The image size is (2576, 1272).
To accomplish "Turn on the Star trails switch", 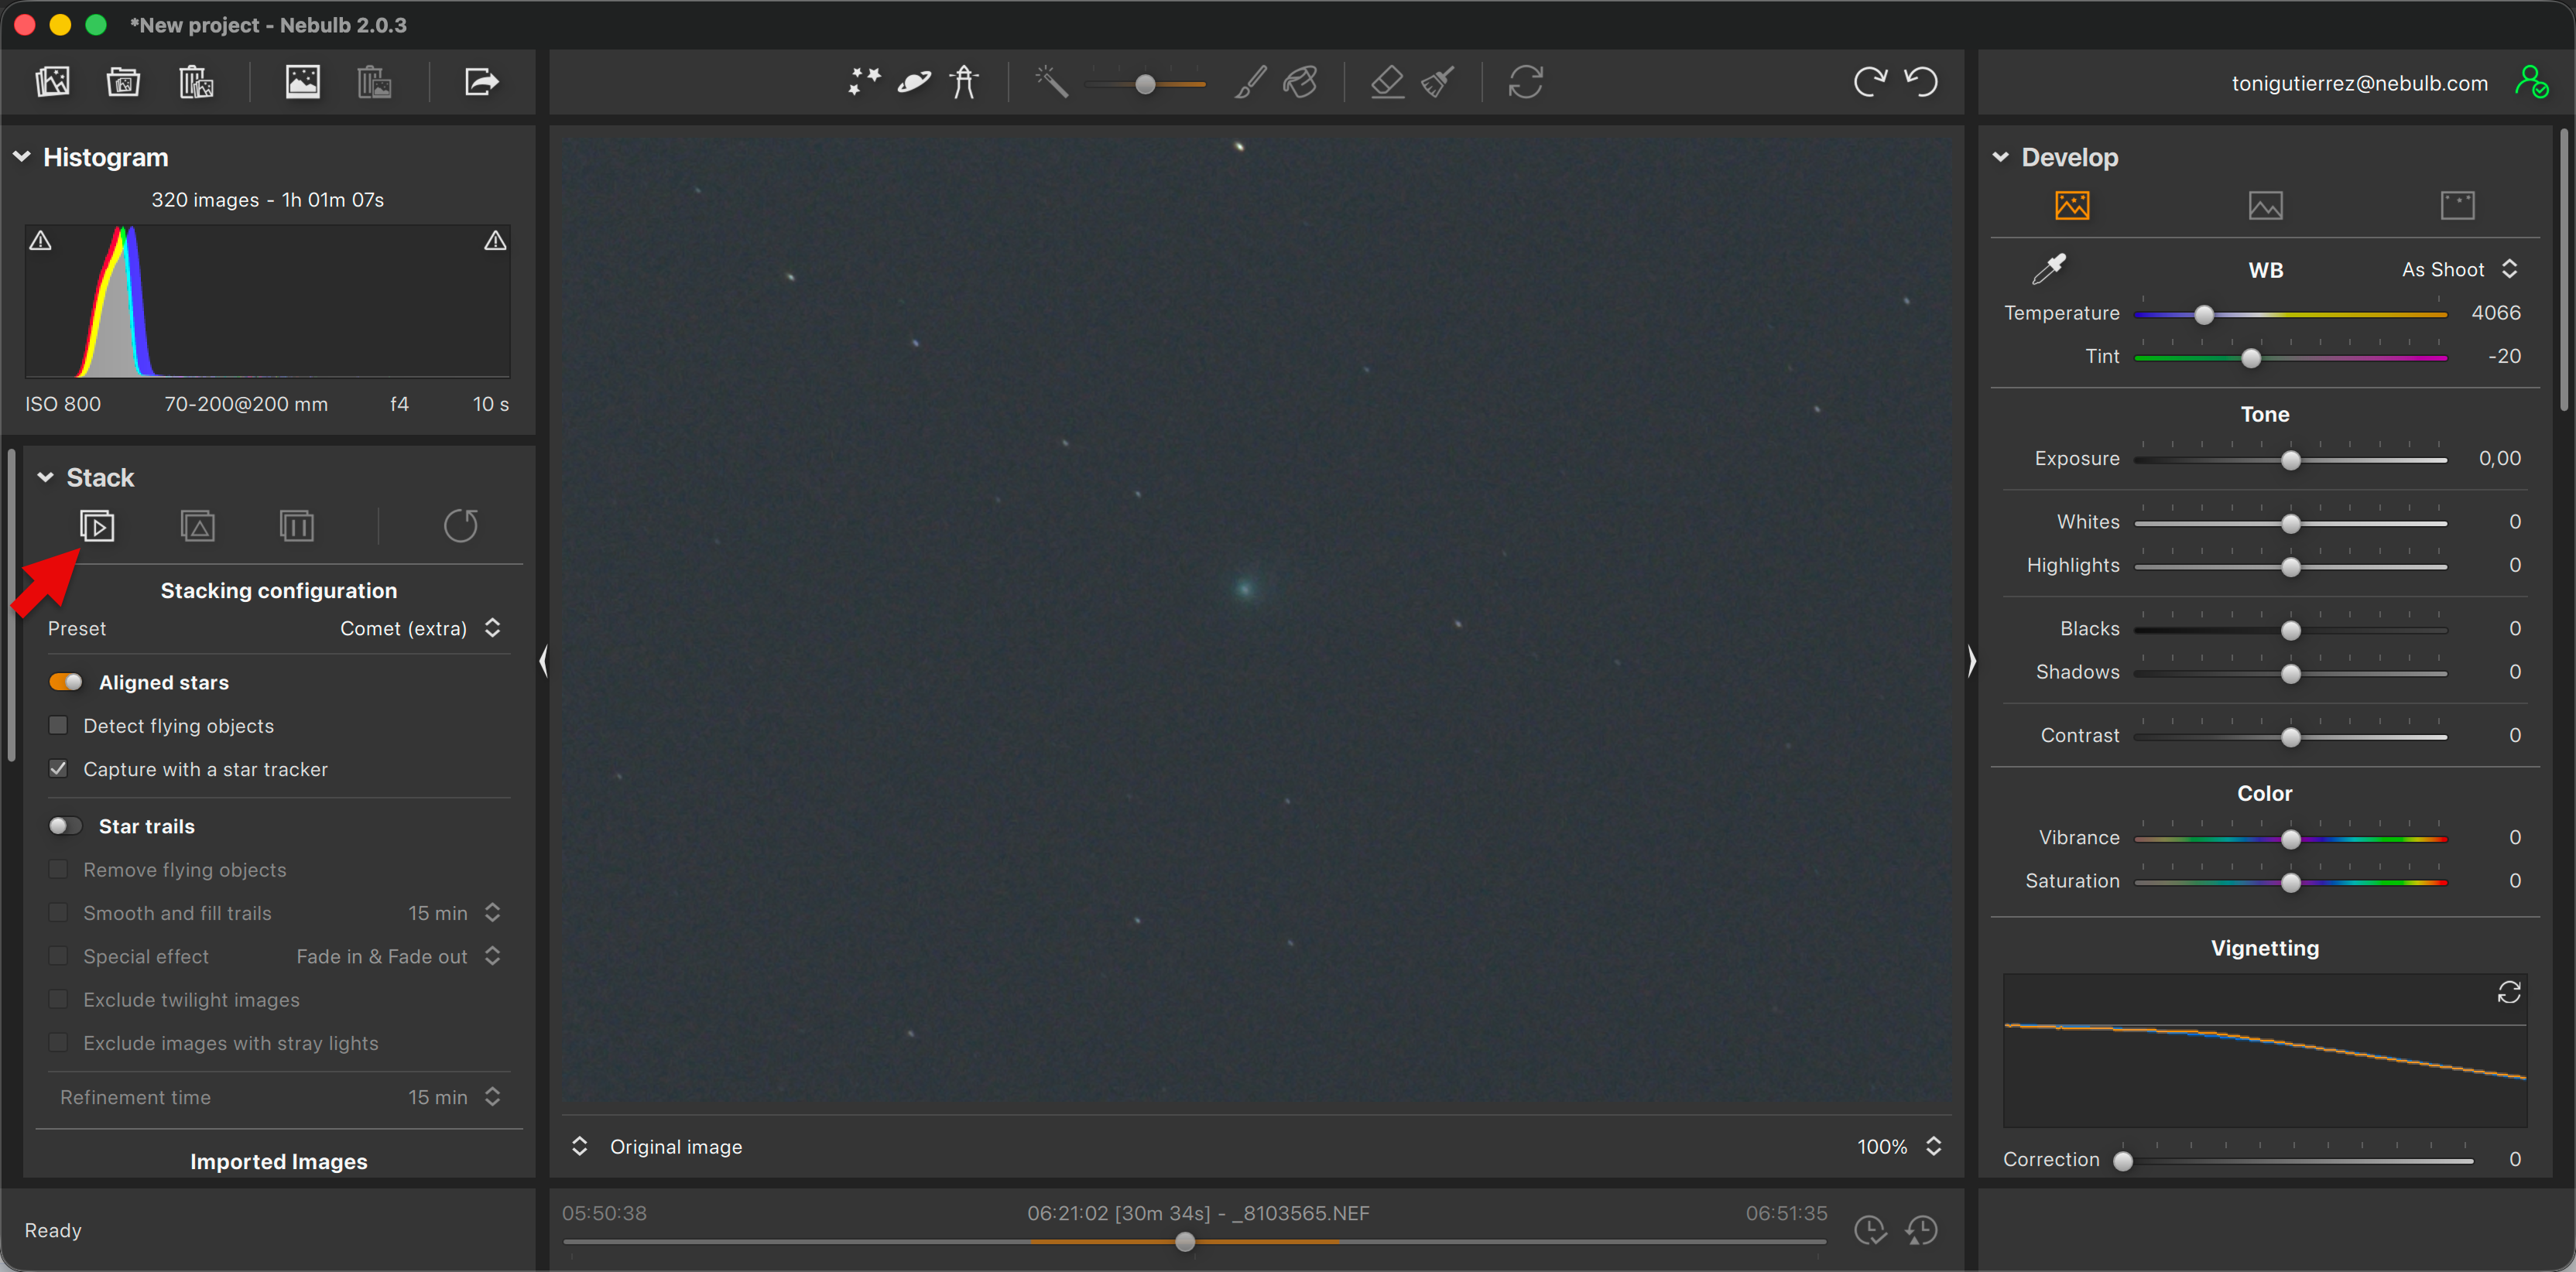I will [66, 826].
